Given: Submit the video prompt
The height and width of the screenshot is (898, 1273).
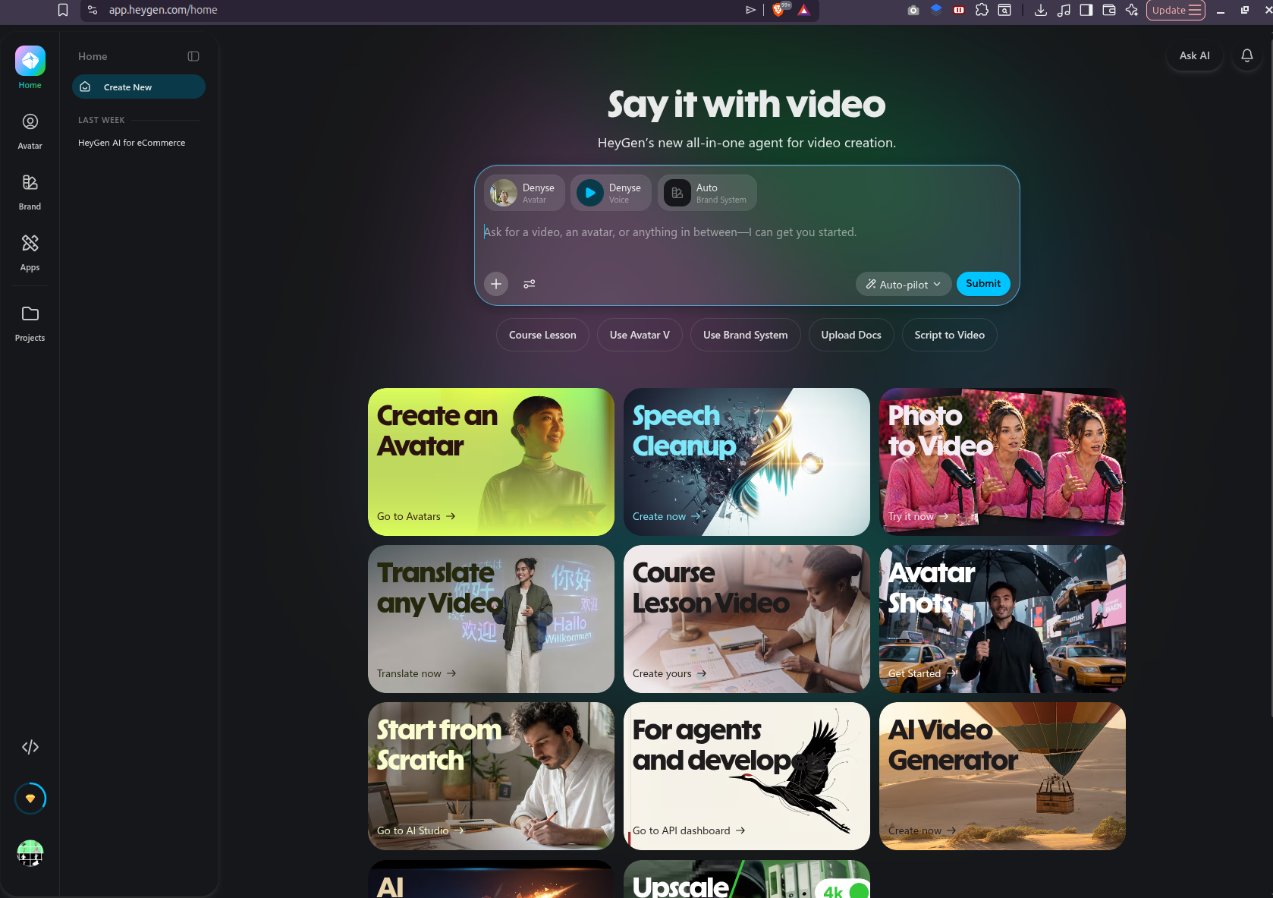Looking at the screenshot, I should pos(983,284).
